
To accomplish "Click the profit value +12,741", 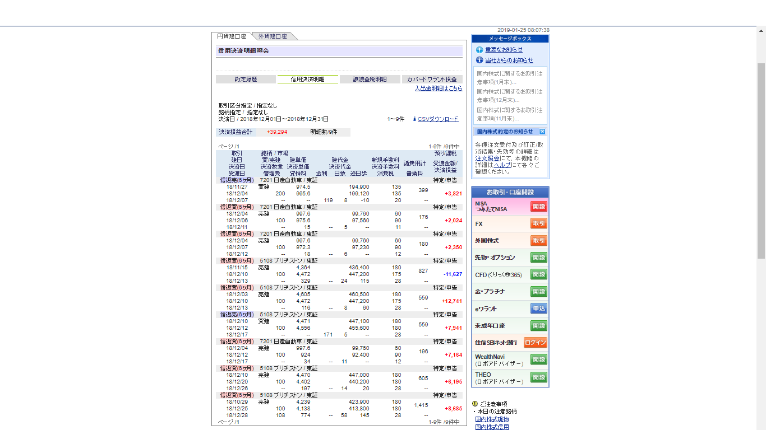I will point(452,301).
